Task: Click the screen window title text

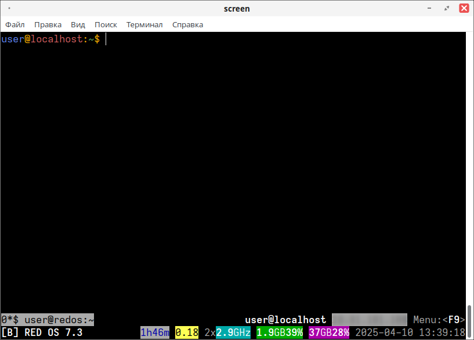Action: 237,9
